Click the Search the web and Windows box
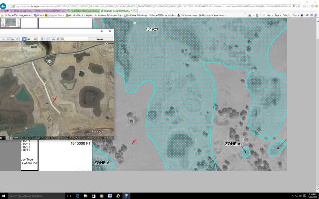This screenshot has width=319, height=199. (36, 196)
